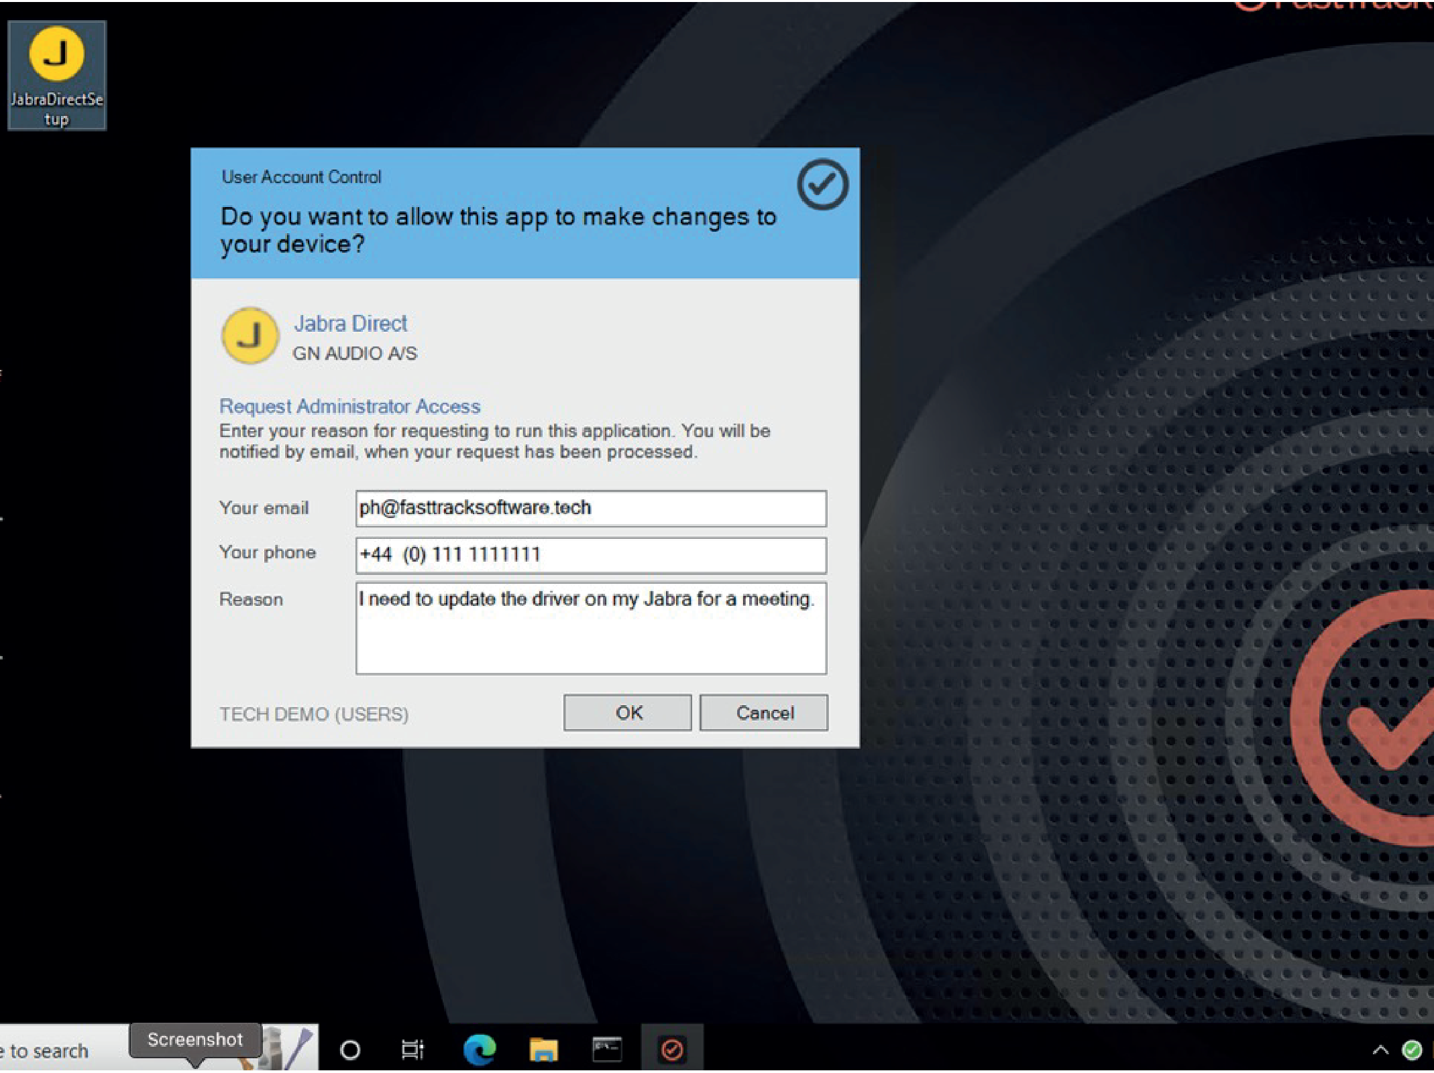Screen dimensions: 1434x1073
Task: Open Cortana circle icon on the taskbar
Action: [350, 1050]
